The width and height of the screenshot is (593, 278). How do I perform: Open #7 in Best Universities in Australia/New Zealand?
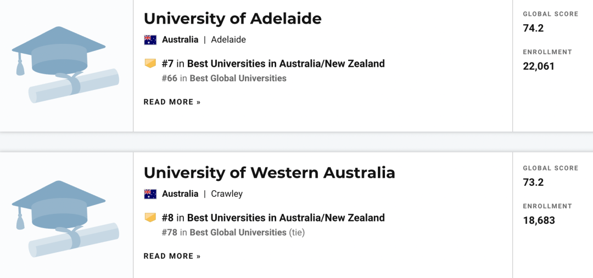273,64
